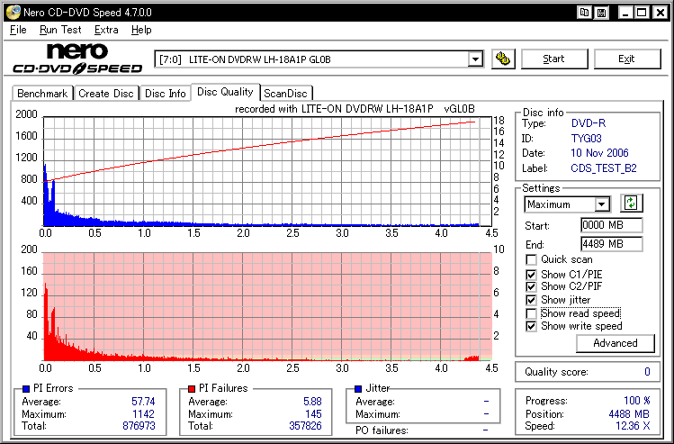The image size is (674, 444).
Task: Expand the LITE-ON drive selection dropdown
Action: tap(475, 59)
